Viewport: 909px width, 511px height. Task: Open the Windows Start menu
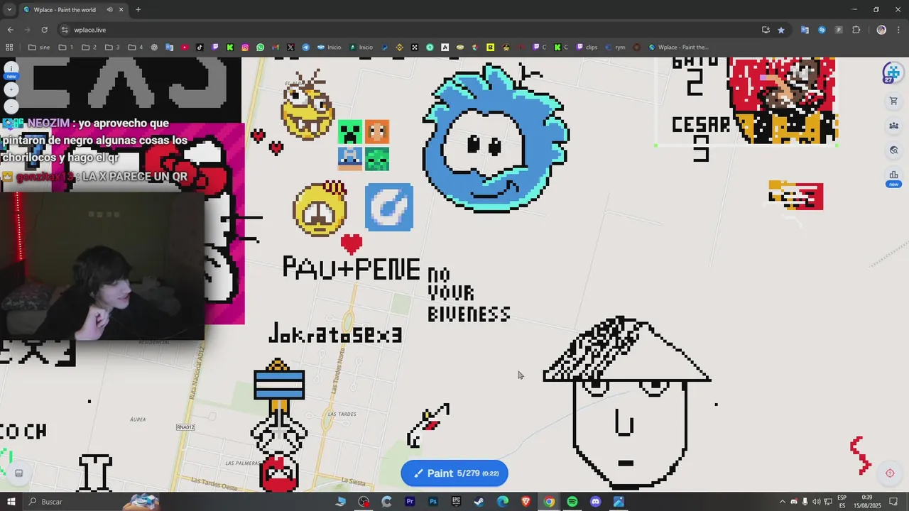tap(11, 502)
